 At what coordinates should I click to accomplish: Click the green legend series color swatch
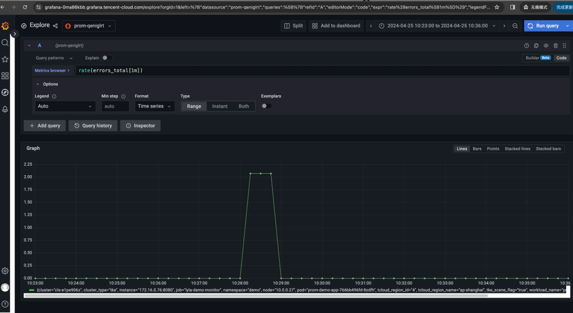pos(32,290)
